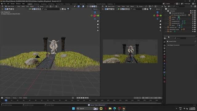The height and width of the screenshot is (111, 197).
Task: Hide the Plane object with eye icon
Action: (193, 25)
